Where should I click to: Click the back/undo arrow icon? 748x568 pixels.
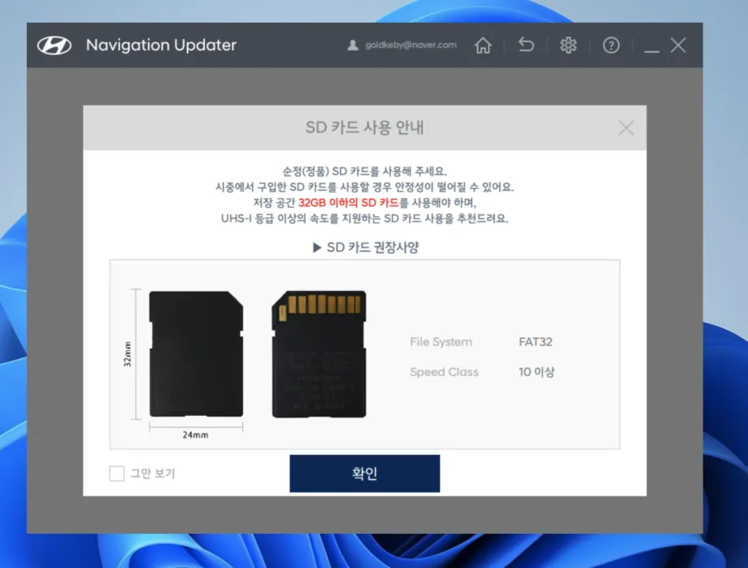tap(525, 46)
